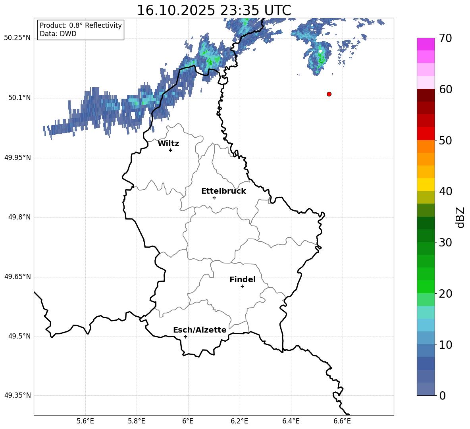470x429 pixels.
Task: Click the bright green colorbar segment at 20
Action: point(426,287)
